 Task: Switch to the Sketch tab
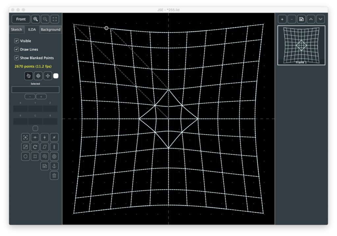[x=16, y=30]
